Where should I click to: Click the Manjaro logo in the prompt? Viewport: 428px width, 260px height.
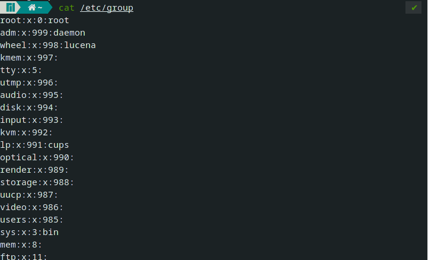pyautogui.click(x=11, y=8)
